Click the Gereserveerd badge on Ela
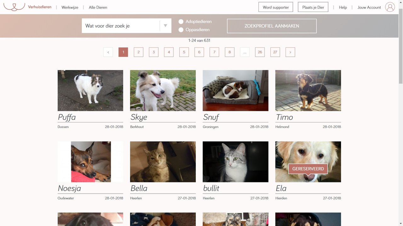 tap(308, 169)
